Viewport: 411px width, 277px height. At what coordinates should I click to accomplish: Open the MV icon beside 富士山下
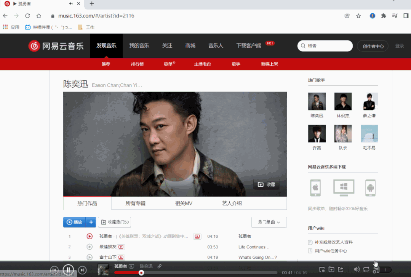point(121,257)
